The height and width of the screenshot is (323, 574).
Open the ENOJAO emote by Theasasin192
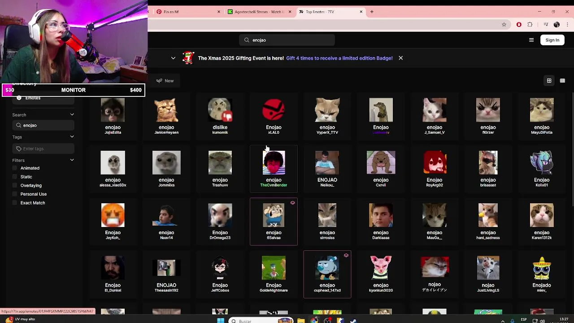(166, 274)
